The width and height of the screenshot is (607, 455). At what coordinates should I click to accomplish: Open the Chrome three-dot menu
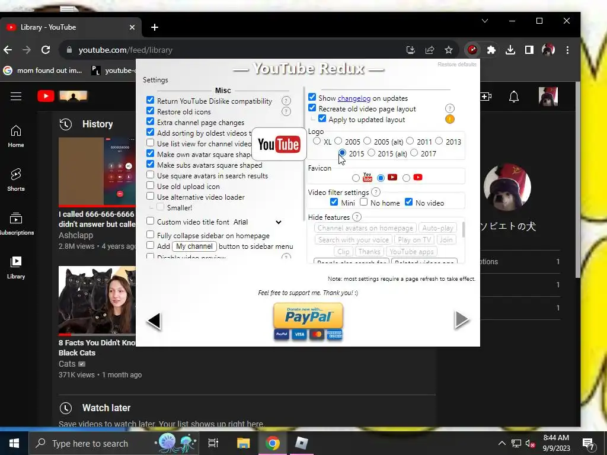567,50
